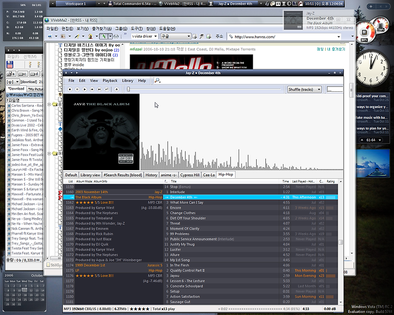Image resolution: width=394 pixels, height=315 pixels.
Task: Click the pencil highlighter icon in the WebMa2 toolbar
Action: click(77, 37)
